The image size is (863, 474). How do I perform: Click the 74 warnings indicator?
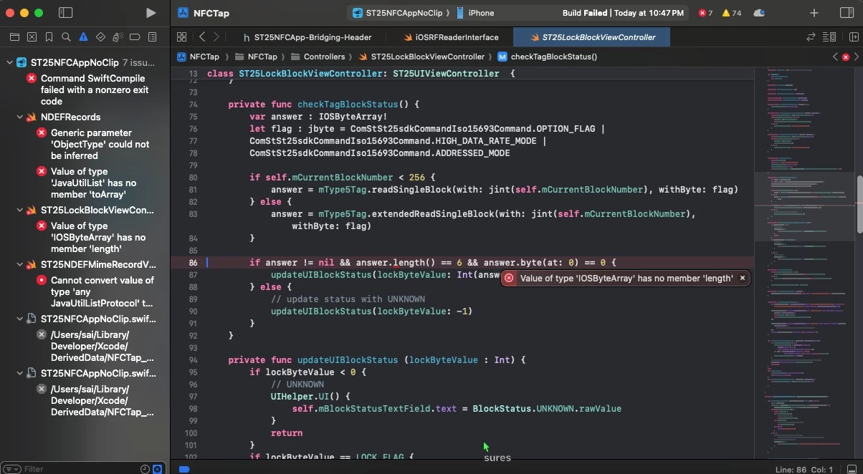click(x=731, y=13)
